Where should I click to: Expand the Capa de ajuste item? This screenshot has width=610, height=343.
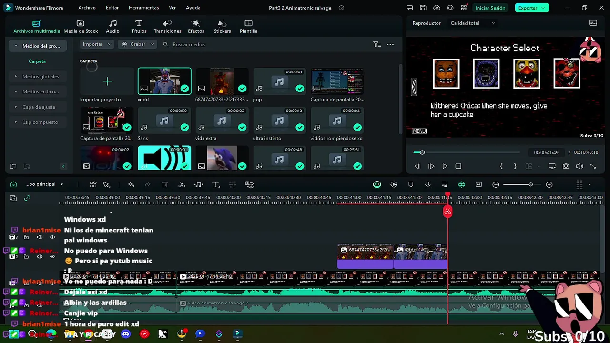click(x=16, y=107)
